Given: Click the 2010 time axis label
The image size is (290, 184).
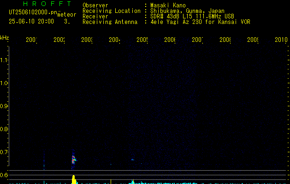Looking at the screenshot, I should tap(281, 40).
